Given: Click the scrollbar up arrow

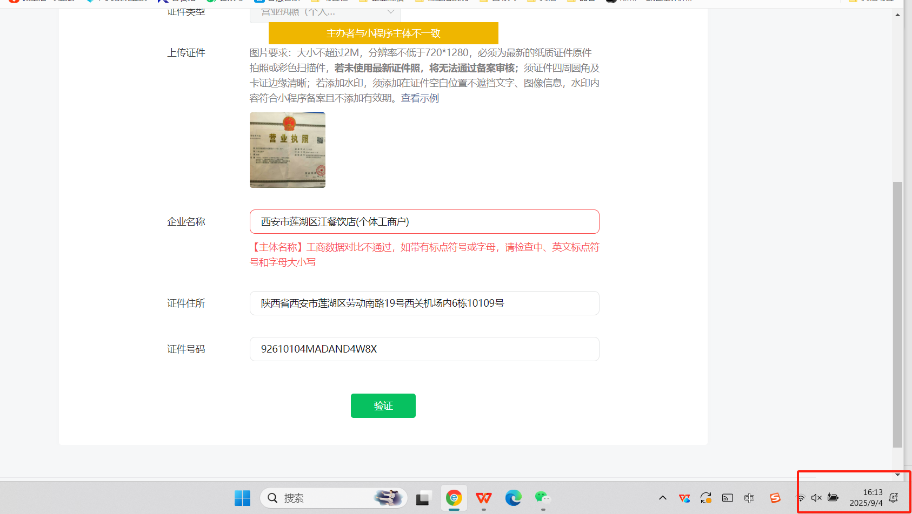Looking at the screenshot, I should pos(897,15).
